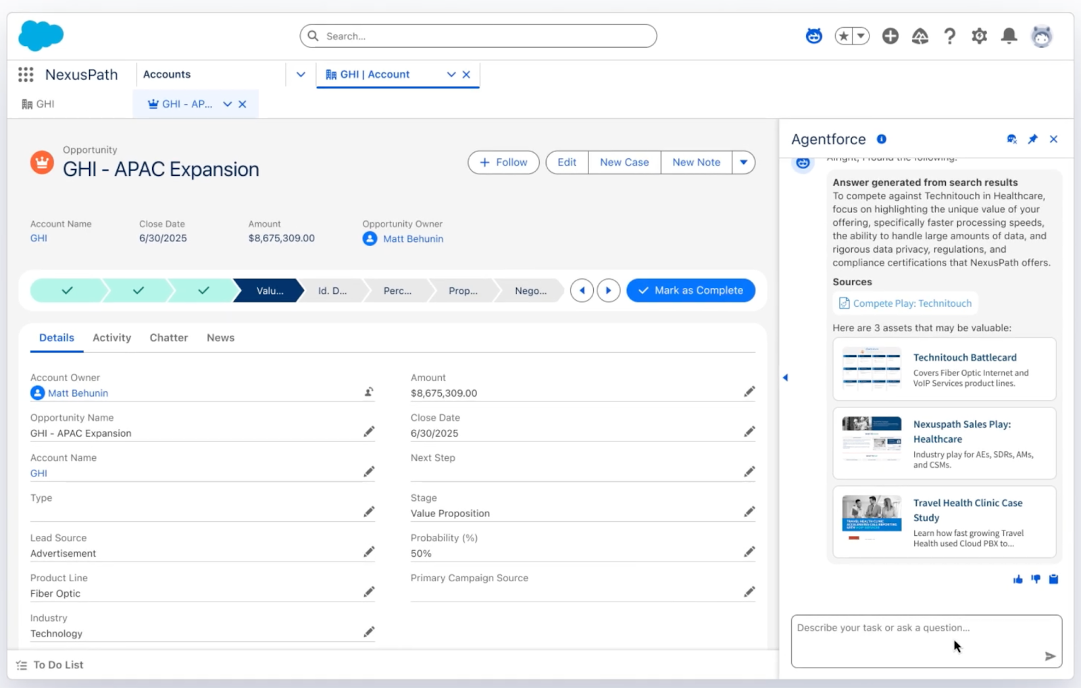This screenshot has width=1081, height=688.
Task: Open more actions dropdown next to New Note
Action: click(x=743, y=162)
